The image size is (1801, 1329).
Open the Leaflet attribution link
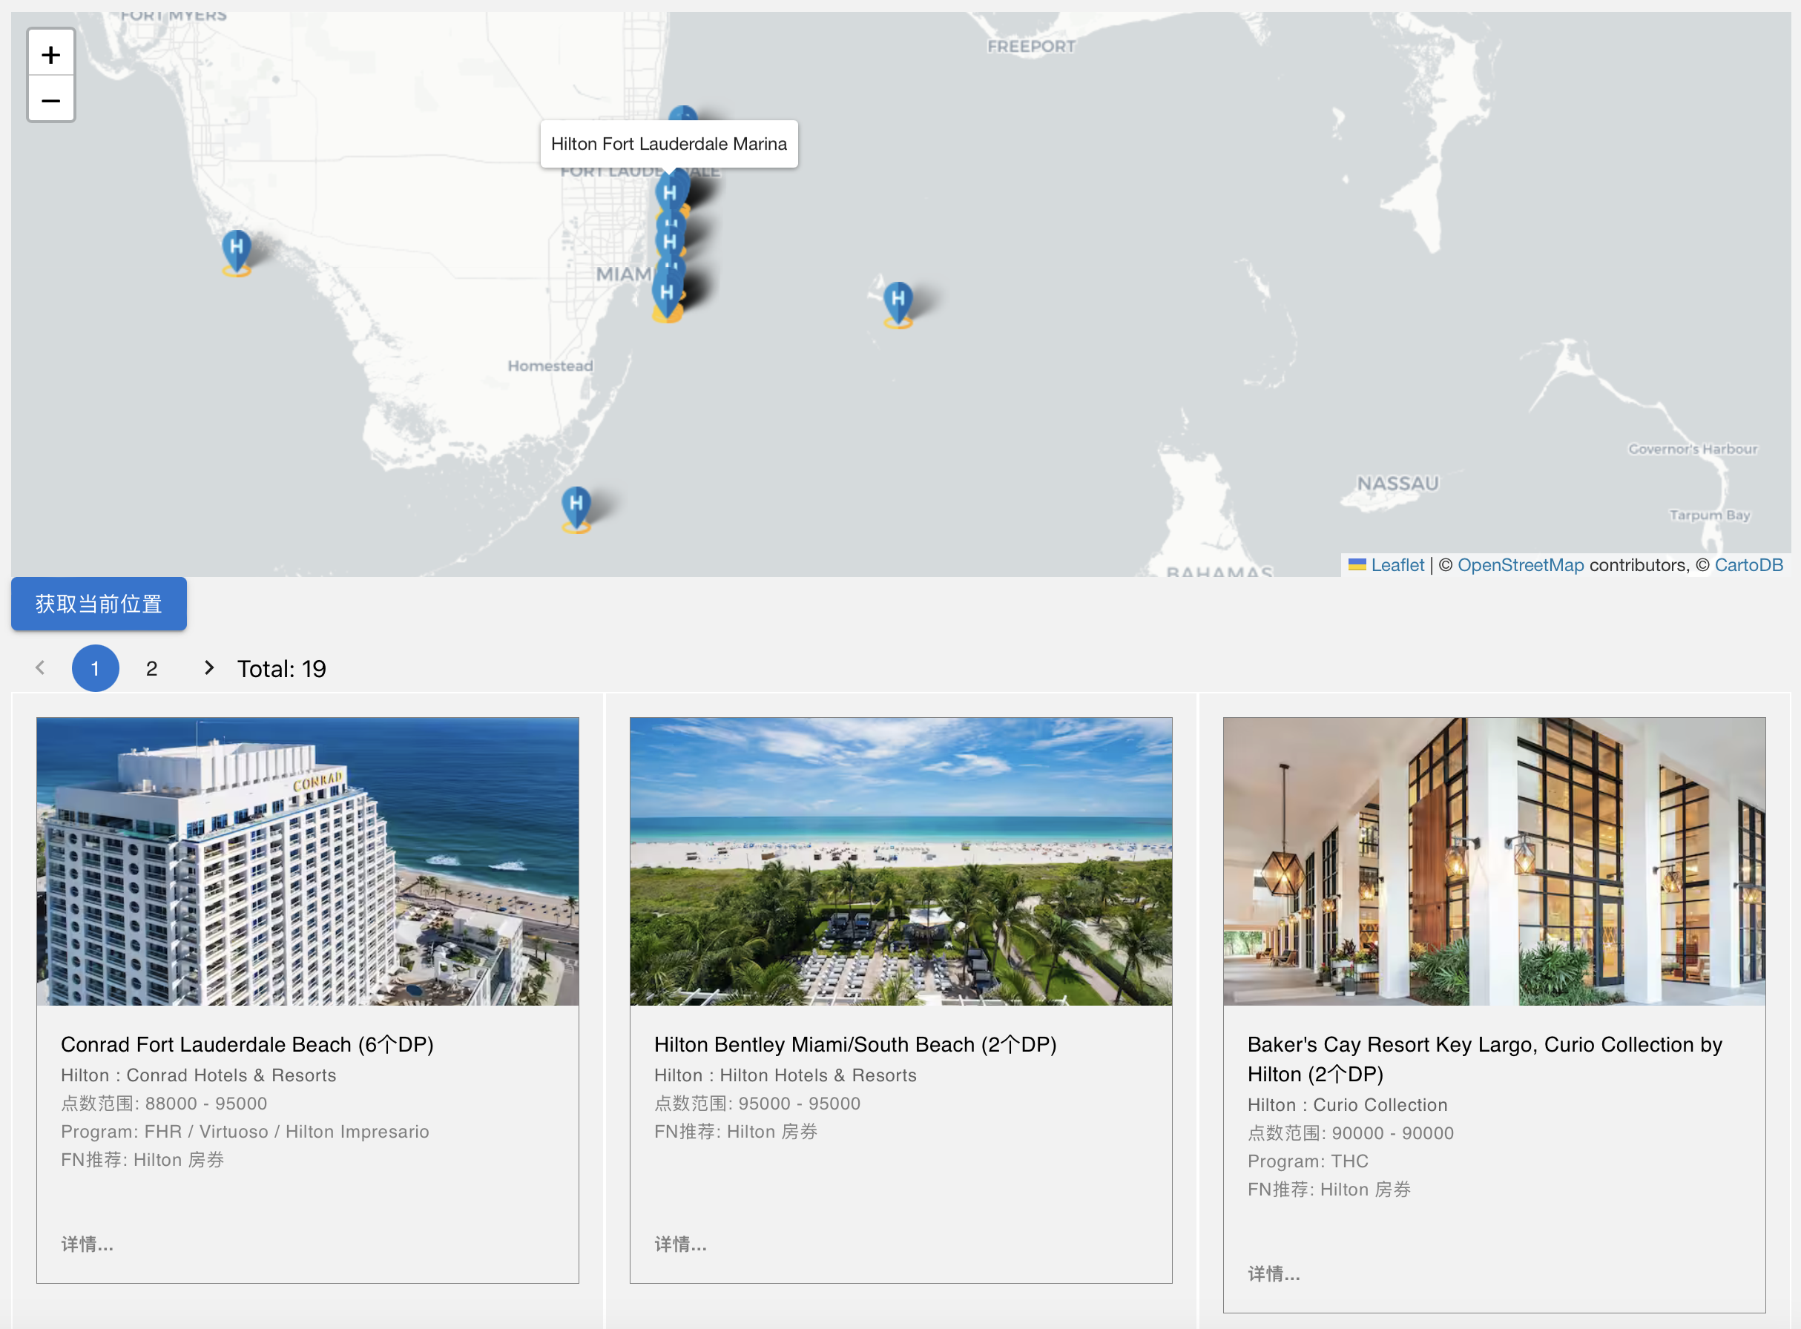(1397, 564)
